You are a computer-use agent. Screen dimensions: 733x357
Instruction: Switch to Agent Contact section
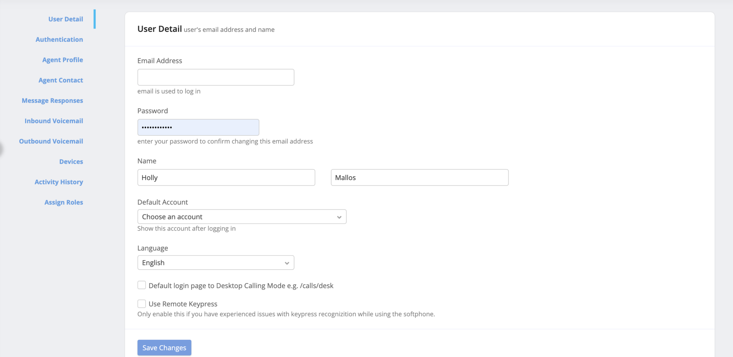coord(60,80)
